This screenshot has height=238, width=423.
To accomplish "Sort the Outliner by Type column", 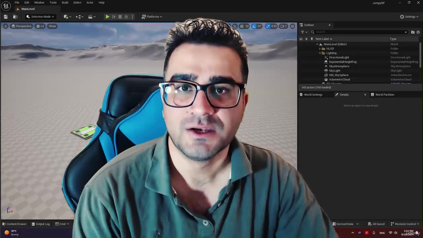I will pos(393,39).
